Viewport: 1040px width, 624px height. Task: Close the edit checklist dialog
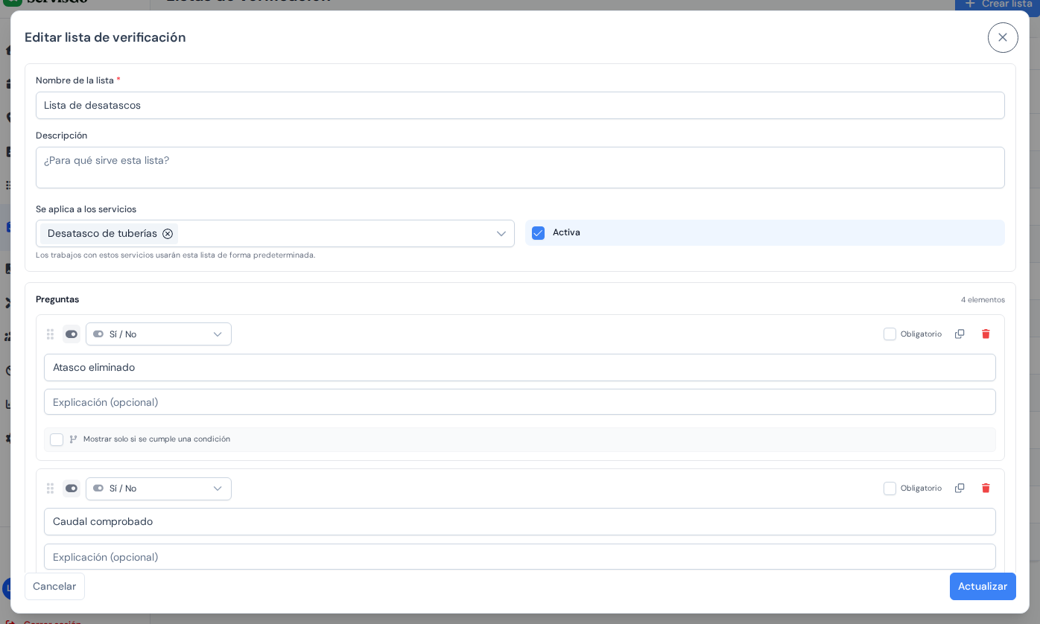[x=1003, y=37]
